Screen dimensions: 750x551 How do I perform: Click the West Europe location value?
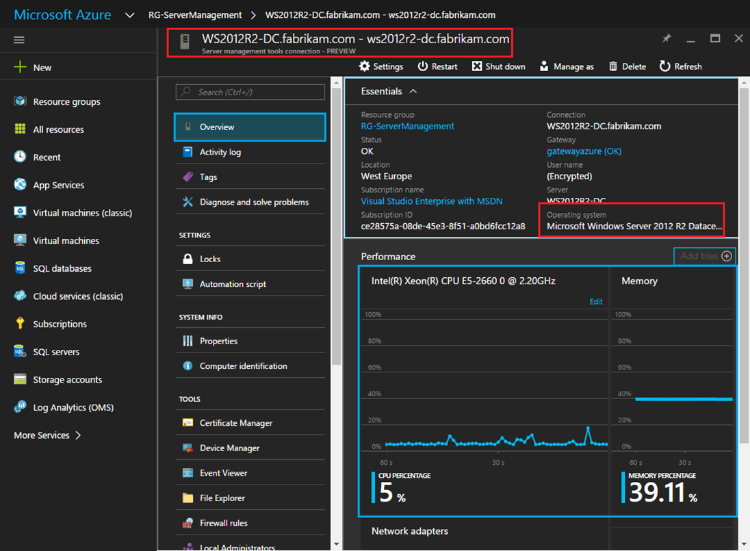click(x=387, y=176)
